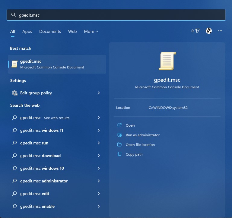
Task: Click magnifier icon beside 'gpedit.msc administrator'
Action: [x=14, y=181]
